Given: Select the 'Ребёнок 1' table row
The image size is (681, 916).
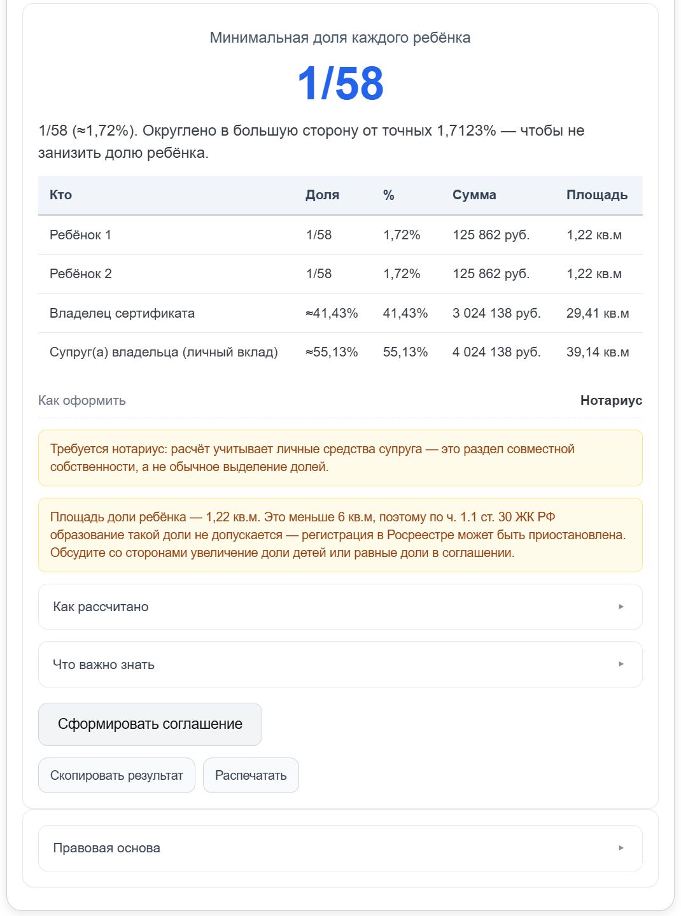Looking at the screenshot, I should [x=340, y=235].
